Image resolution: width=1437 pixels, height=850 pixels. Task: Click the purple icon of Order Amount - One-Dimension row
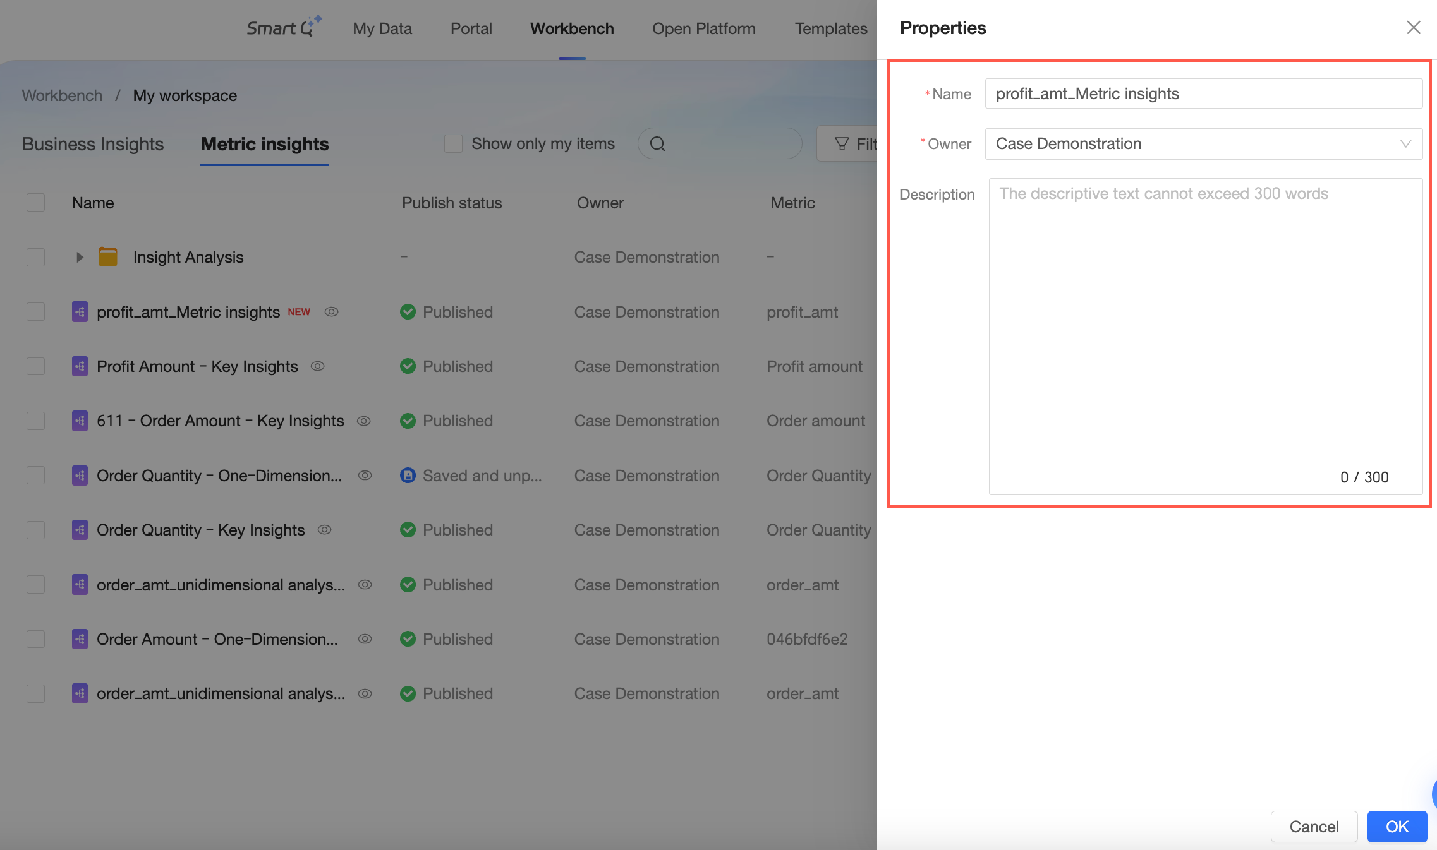[80, 639]
